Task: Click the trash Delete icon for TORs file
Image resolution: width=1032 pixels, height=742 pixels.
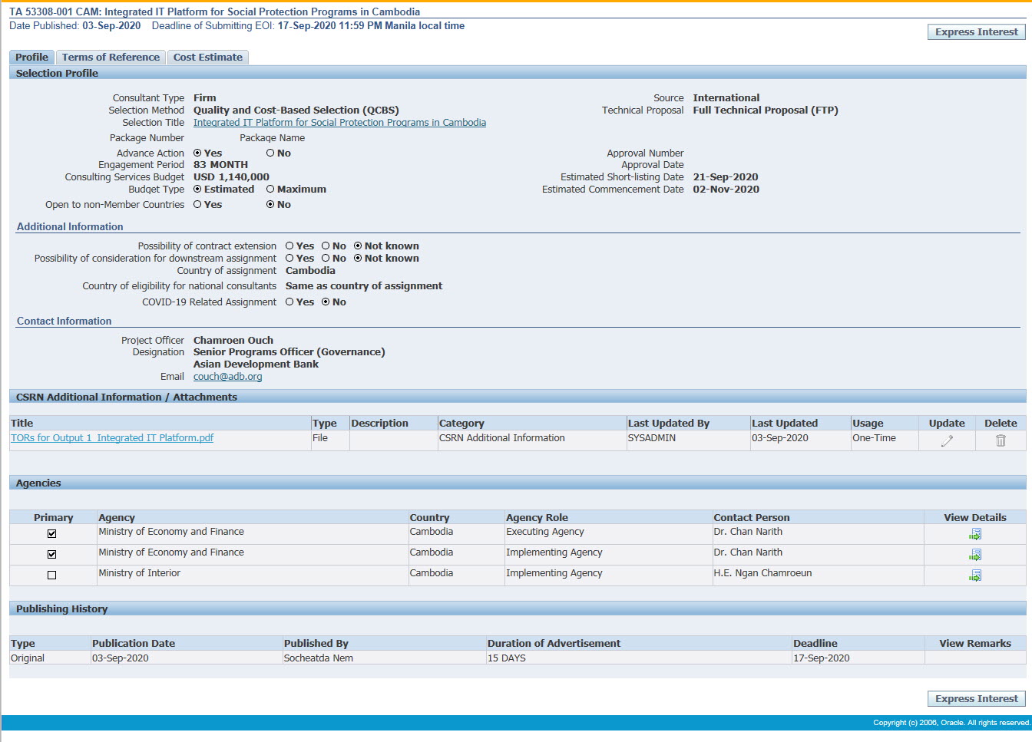Action: (x=1001, y=440)
